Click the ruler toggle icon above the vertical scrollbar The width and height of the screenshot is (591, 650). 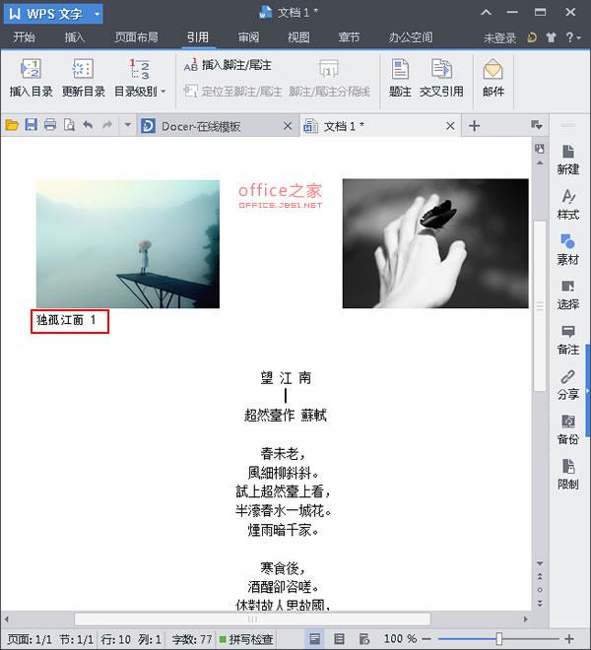(540, 149)
